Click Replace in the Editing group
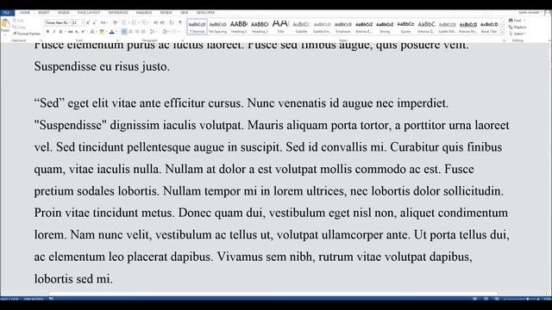This screenshot has width=552, height=310. point(517,27)
